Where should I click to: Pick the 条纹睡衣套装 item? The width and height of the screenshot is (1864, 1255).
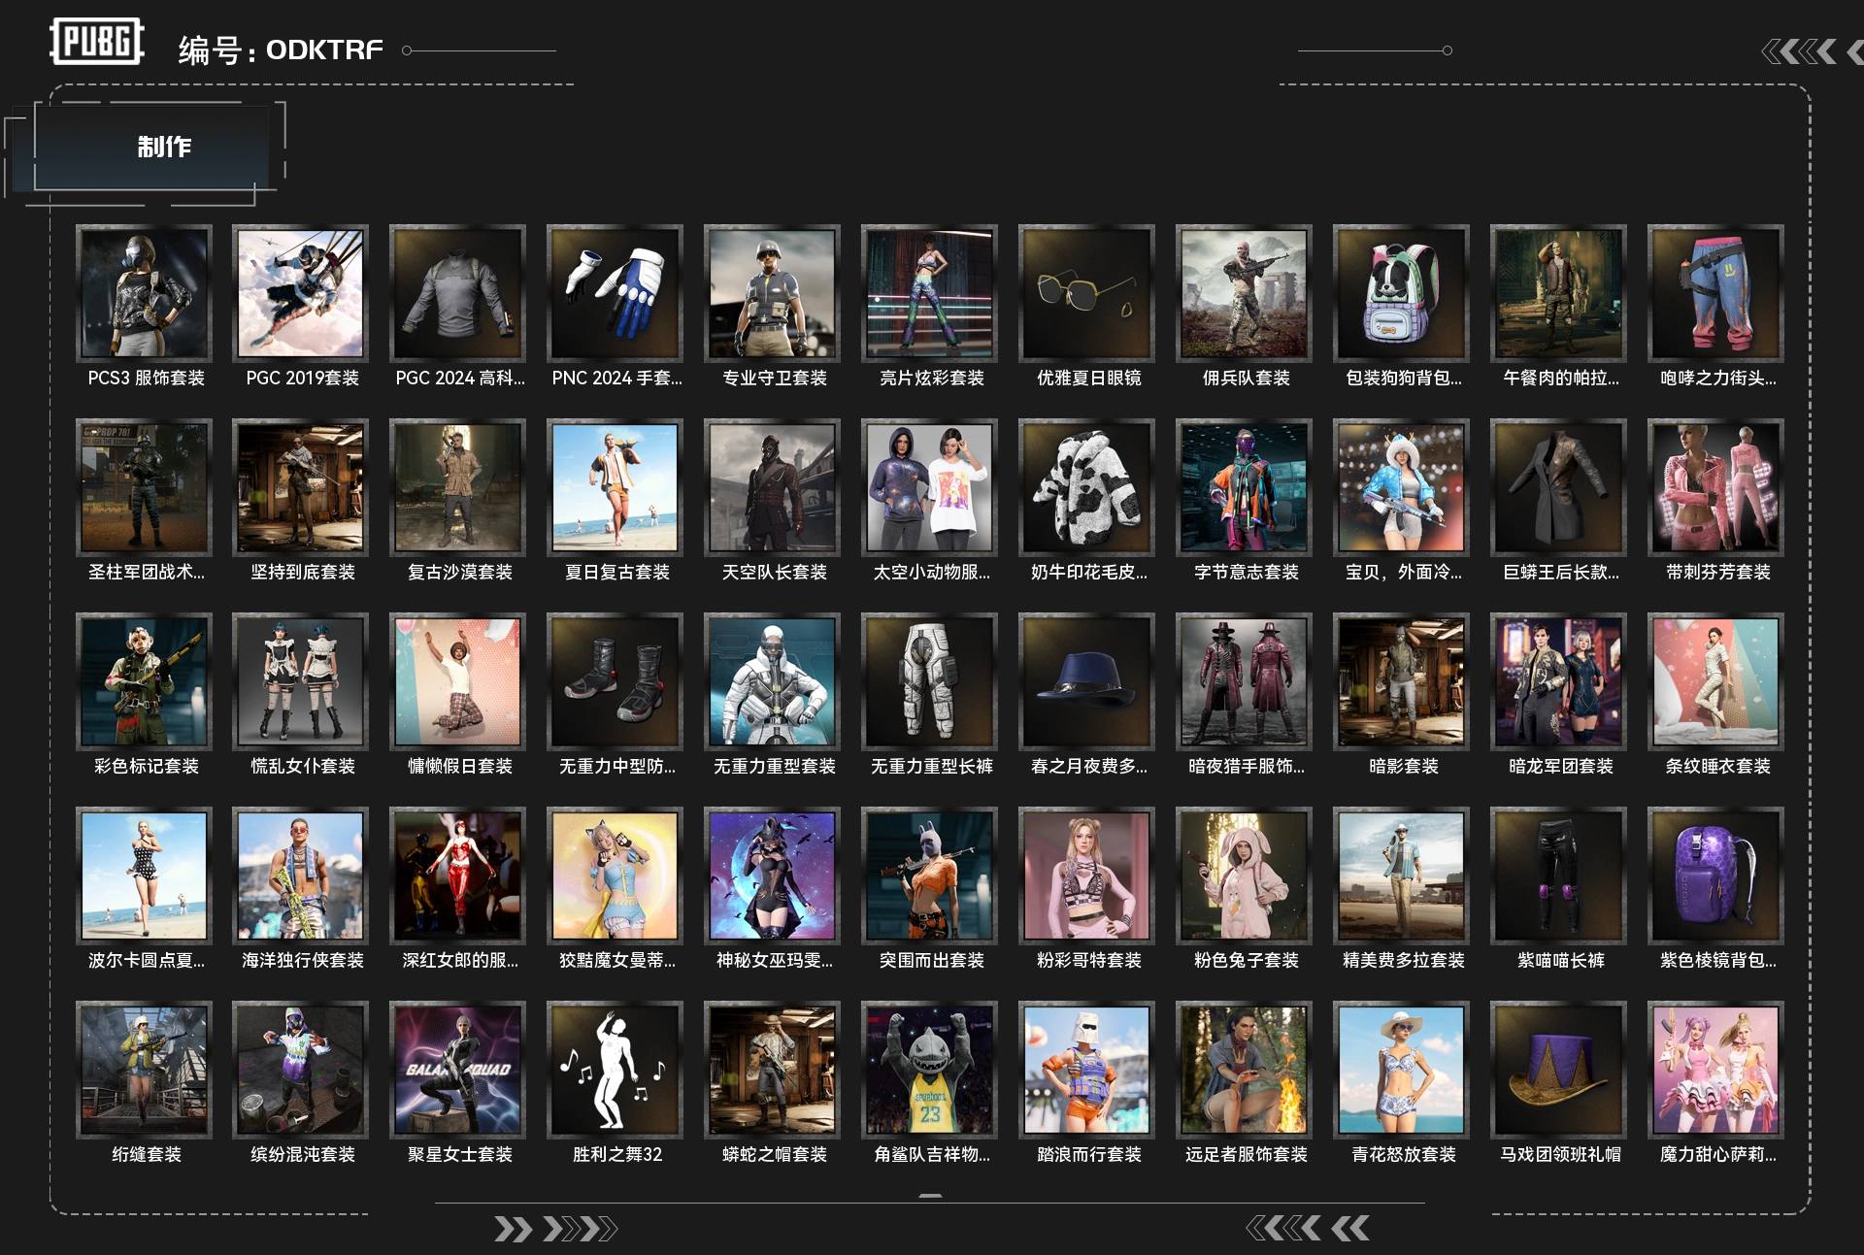click(x=1716, y=681)
